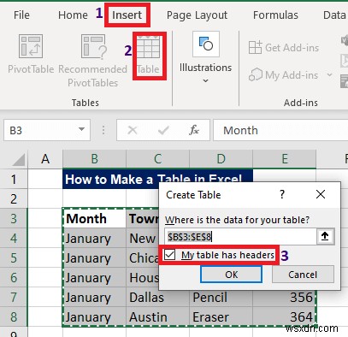Select row 7 header
Screen dimensions: 348x337
[x=14, y=298]
